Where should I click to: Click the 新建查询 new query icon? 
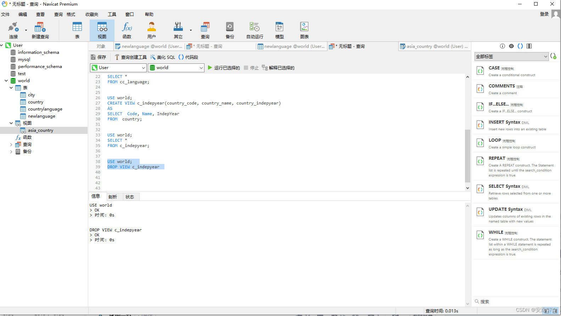[x=40, y=30]
